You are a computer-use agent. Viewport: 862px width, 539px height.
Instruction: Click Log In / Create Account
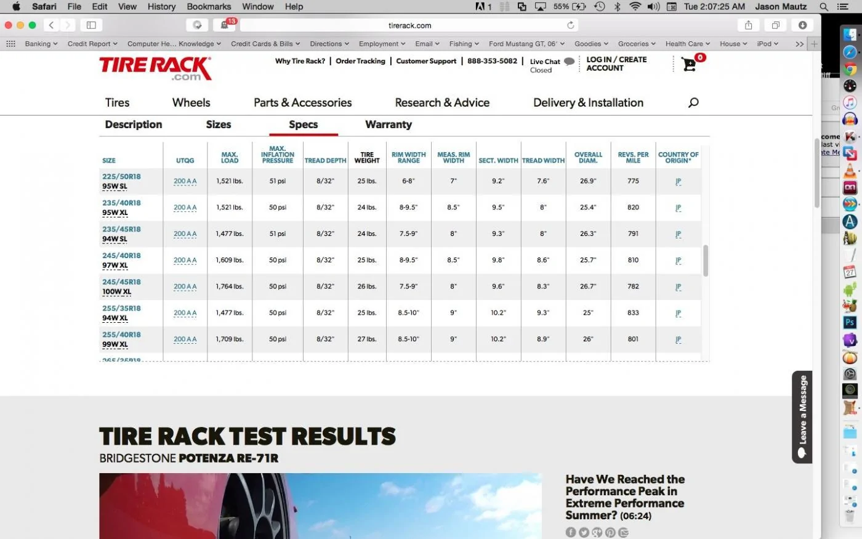616,64
